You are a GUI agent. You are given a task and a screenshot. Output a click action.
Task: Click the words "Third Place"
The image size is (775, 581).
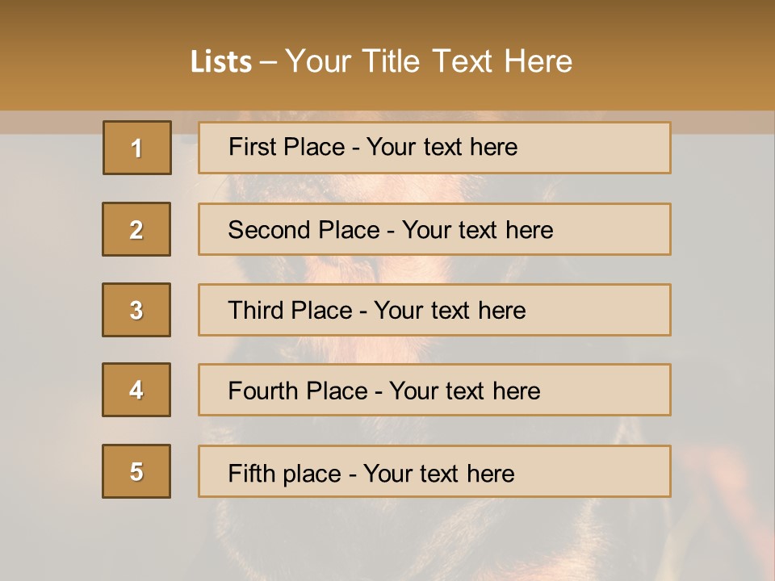(x=290, y=311)
